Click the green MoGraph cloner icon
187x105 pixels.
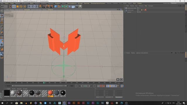(66, 6)
